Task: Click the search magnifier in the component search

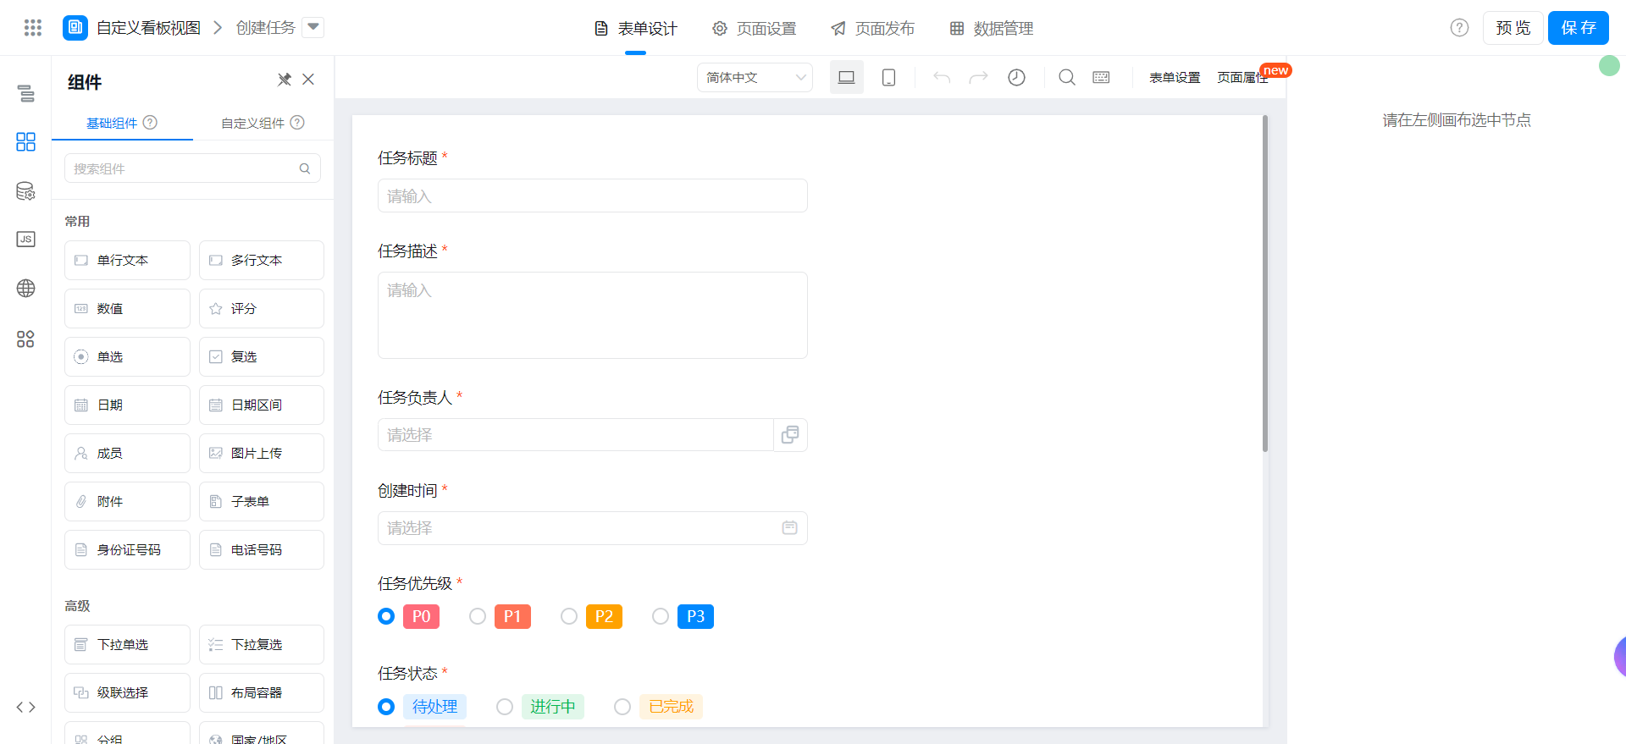Action: click(x=305, y=168)
